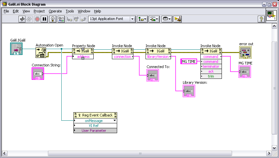The image size is (279, 158).
Task: Click the trim input on the Invoke Node
Action: [x=211, y=76]
